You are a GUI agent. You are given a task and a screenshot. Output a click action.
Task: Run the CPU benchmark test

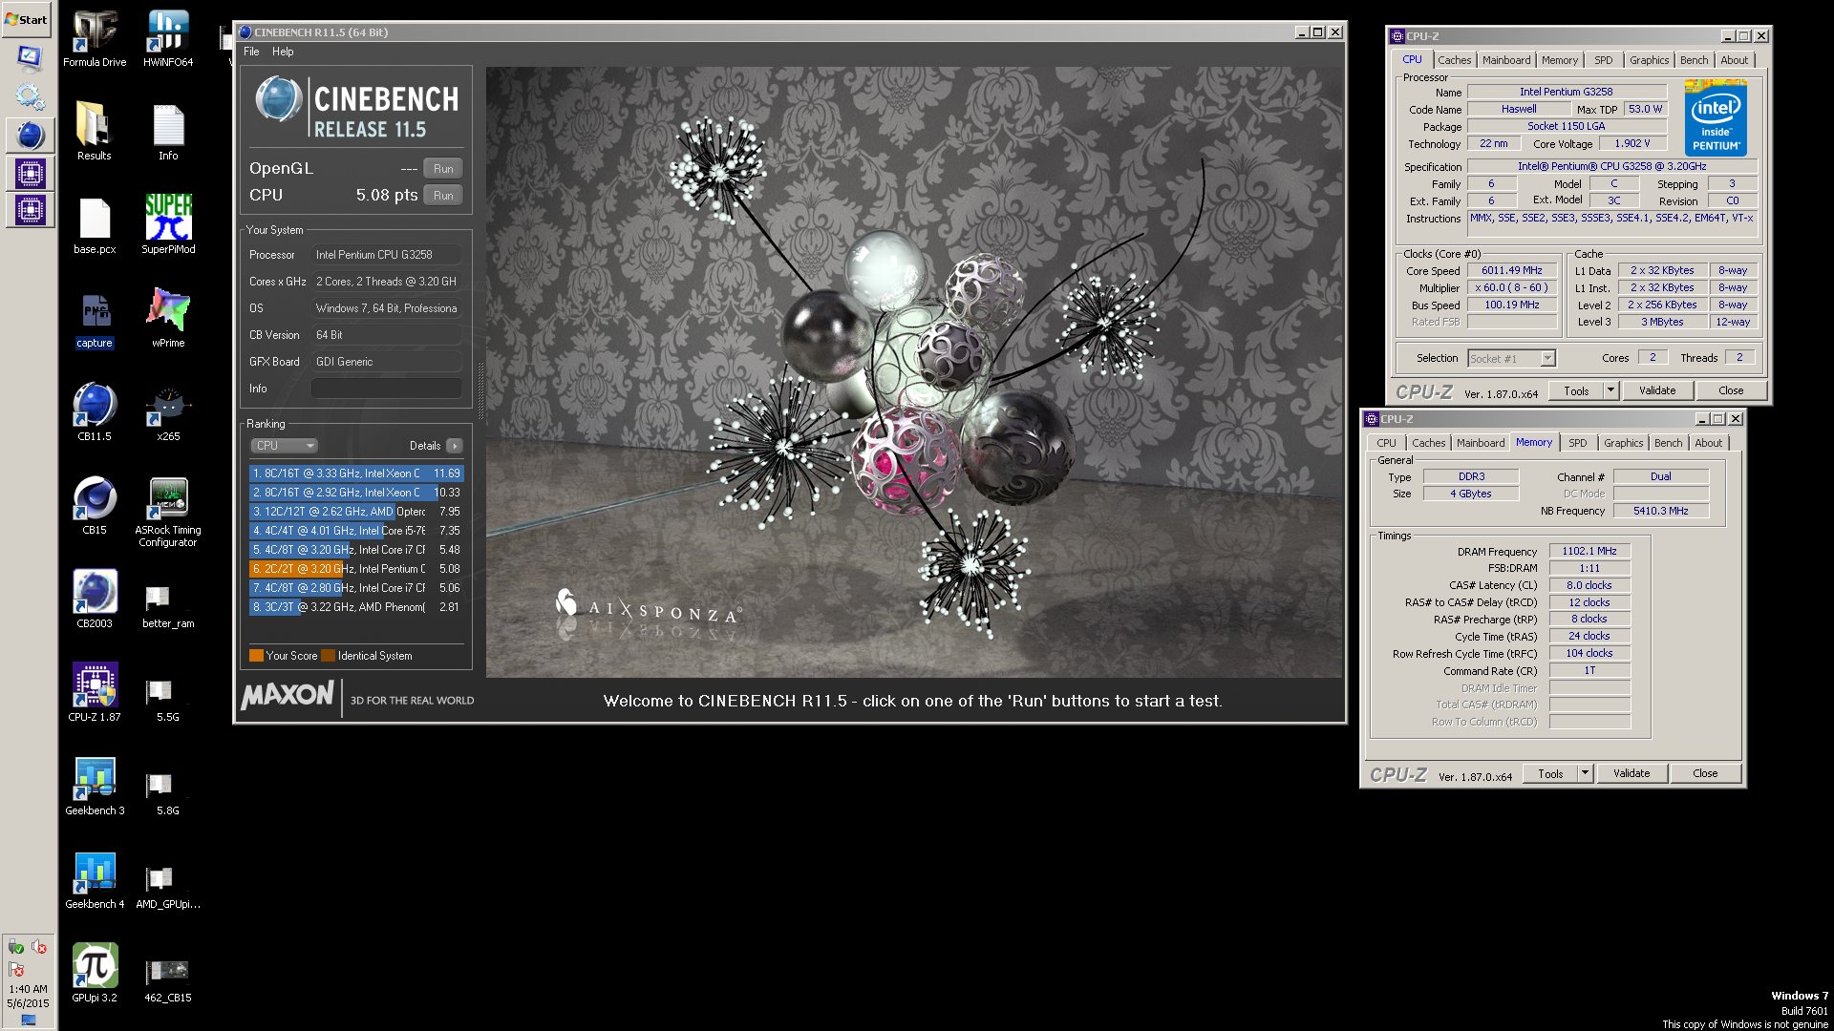(443, 196)
